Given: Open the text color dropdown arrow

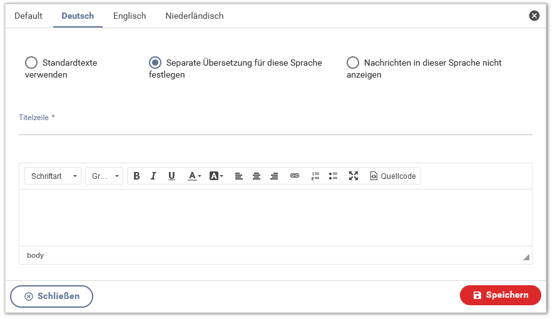Looking at the screenshot, I should 200,176.
